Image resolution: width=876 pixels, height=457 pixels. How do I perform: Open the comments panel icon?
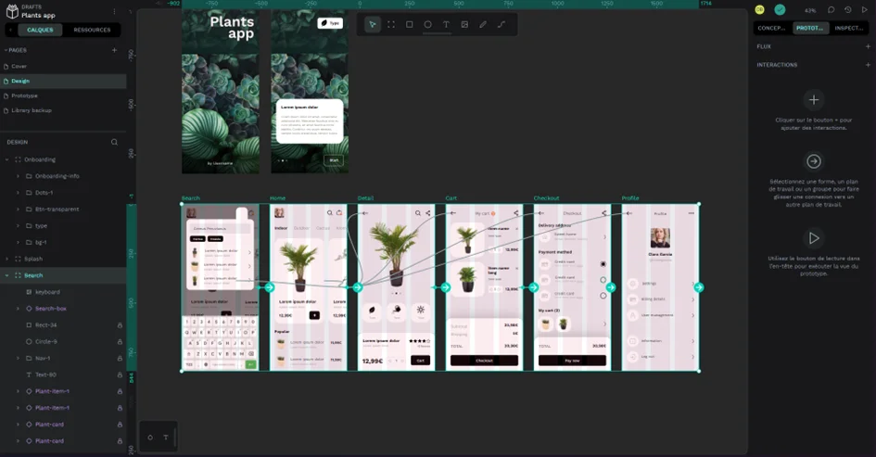coord(831,10)
